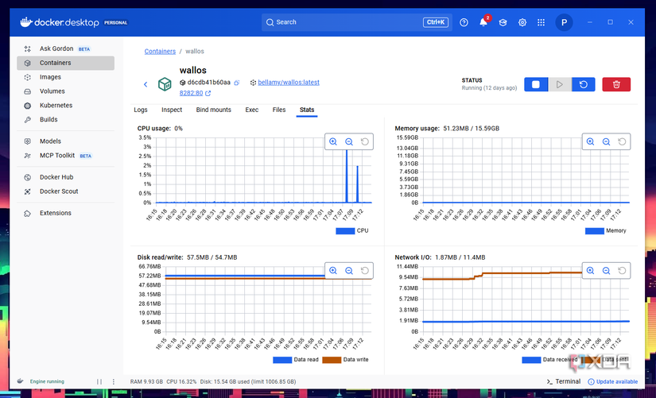Zoom out on the Network I/O chart

606,270
